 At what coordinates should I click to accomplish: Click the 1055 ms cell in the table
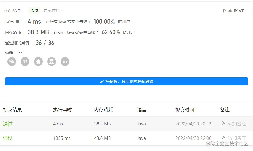pos(62,138)
